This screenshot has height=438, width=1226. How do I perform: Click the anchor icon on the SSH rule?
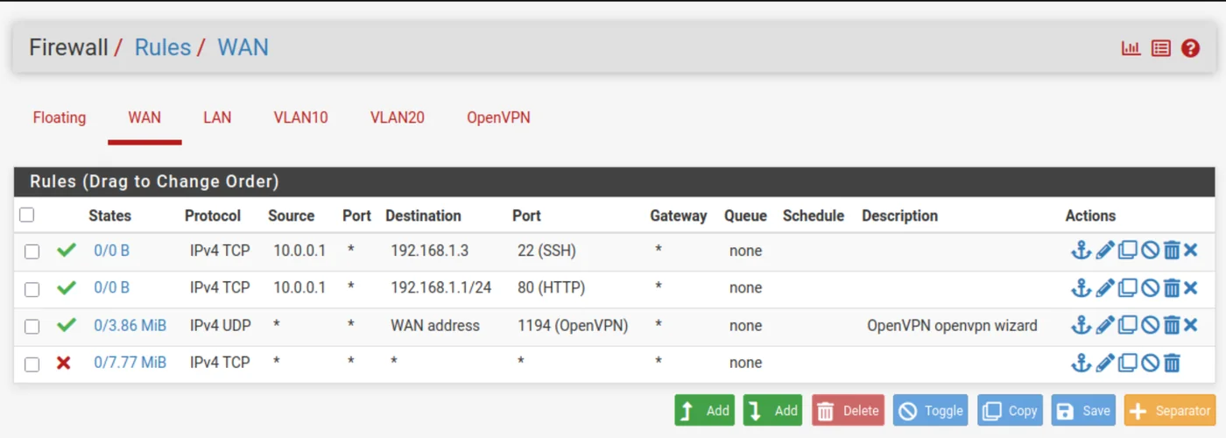[1082, 251]
